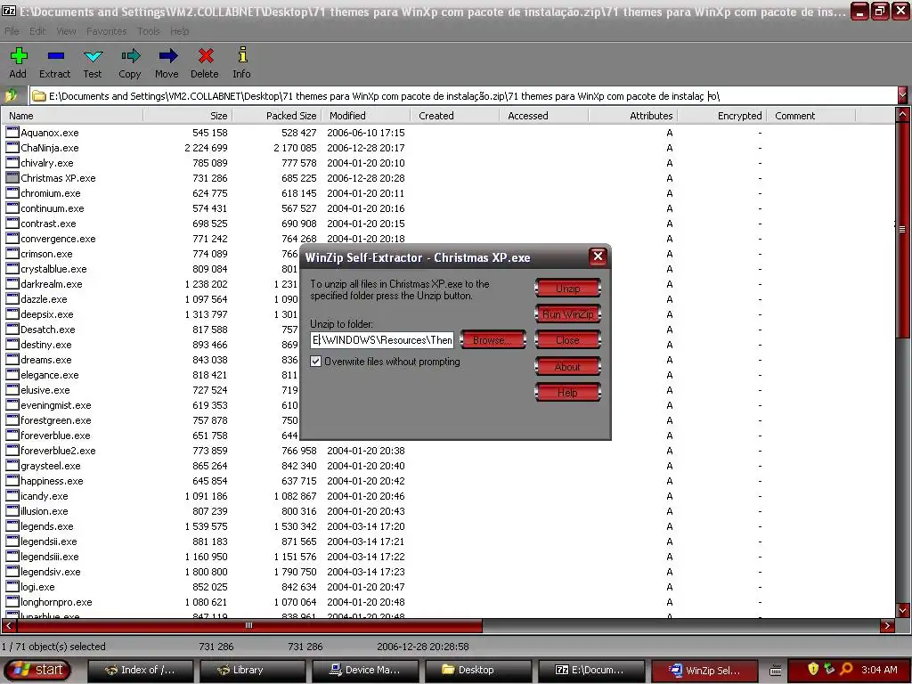The image size is (912, 684).
Task: Sort by the Encrypted column header
Action: click(x=721, y=115)
